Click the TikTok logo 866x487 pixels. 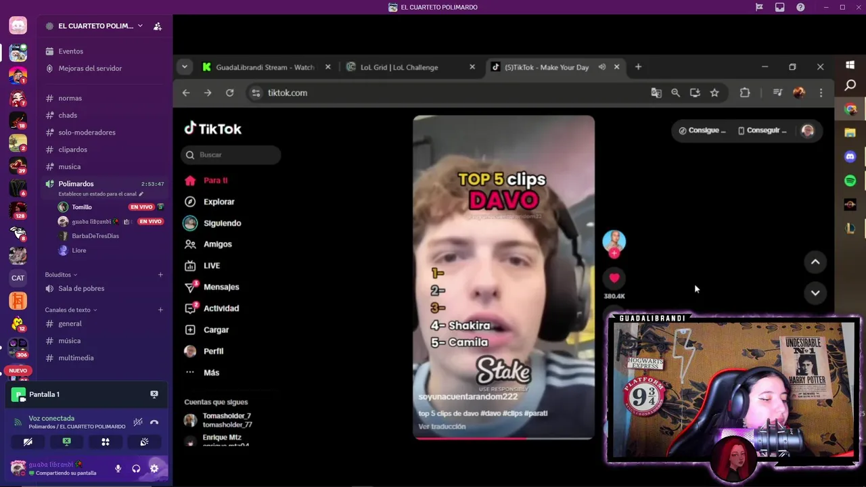(x=213, y=129)
